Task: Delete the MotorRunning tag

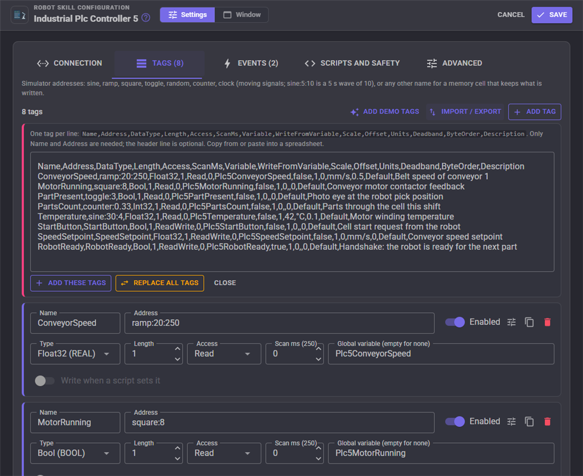Action: (x=547, y=421)
